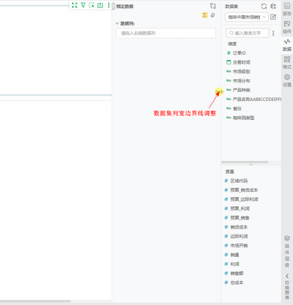Click the export icon in component toolbar
Screen dimensions: 293x305
(x=100, y=5)
